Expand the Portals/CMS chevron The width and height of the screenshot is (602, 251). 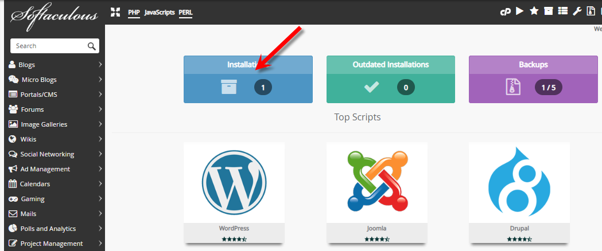(x=100, y=95)
